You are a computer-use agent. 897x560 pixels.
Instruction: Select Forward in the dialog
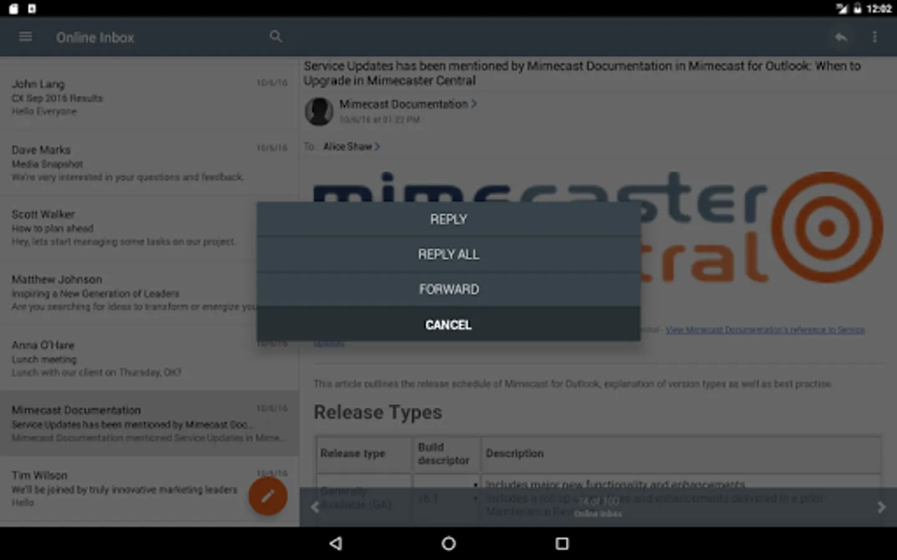448,289
